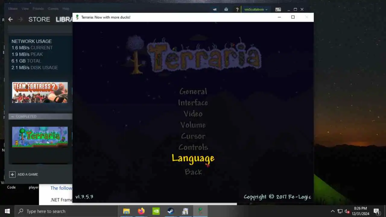Open Interface settings in Terraria menu
Viewport: 386px width, 217px height.
(193, 102)
